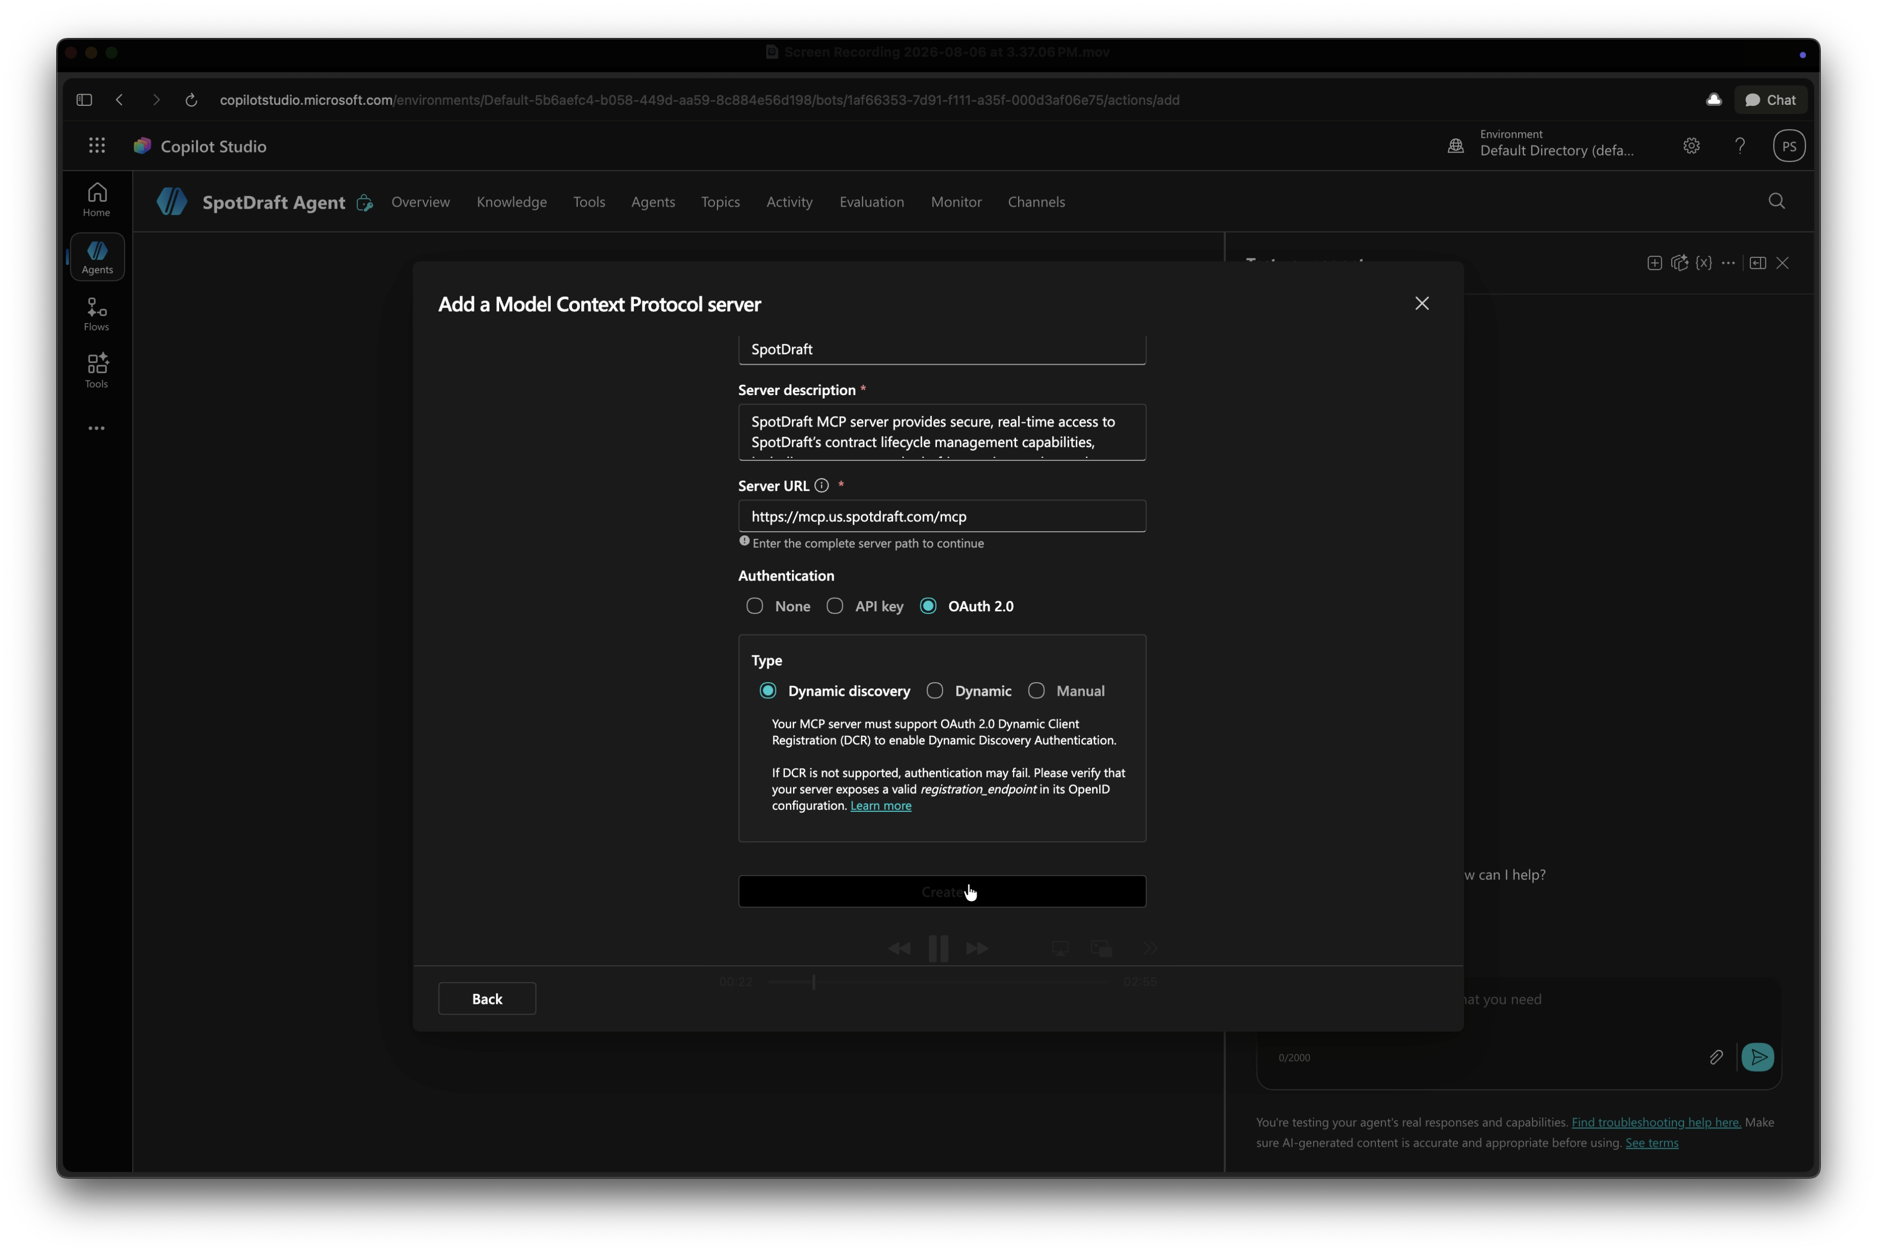Open the Microsoft app launcher grid

click(x=97, y=145)
